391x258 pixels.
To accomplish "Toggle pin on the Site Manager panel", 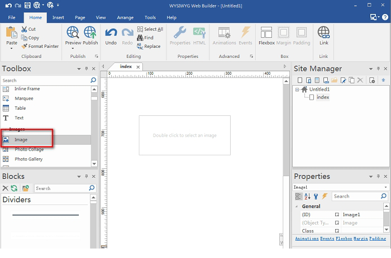I will [378, 69].
